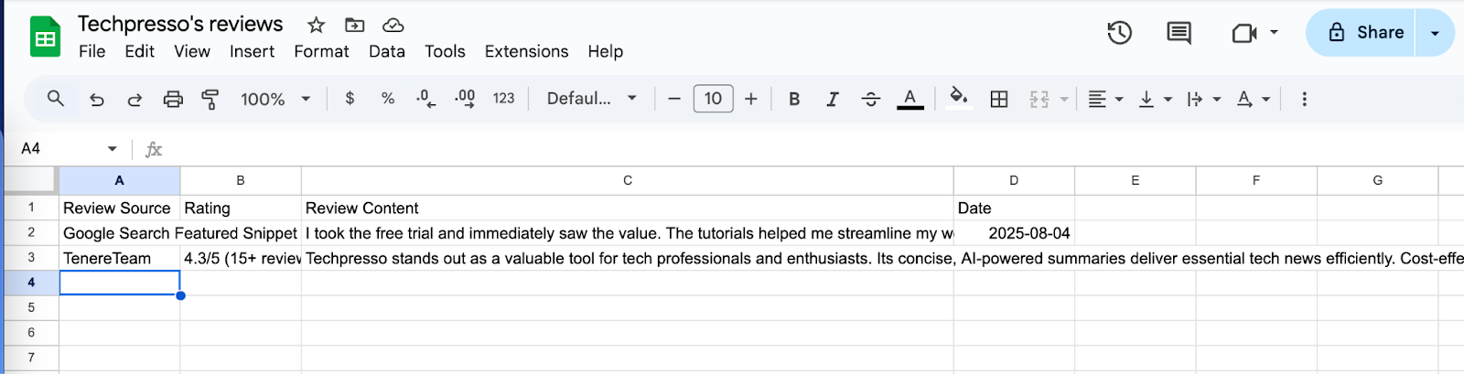Select the Review Content header cell
Image resolution: width=1464 pixels, height=374 pixels.
(x=628, y=208)
